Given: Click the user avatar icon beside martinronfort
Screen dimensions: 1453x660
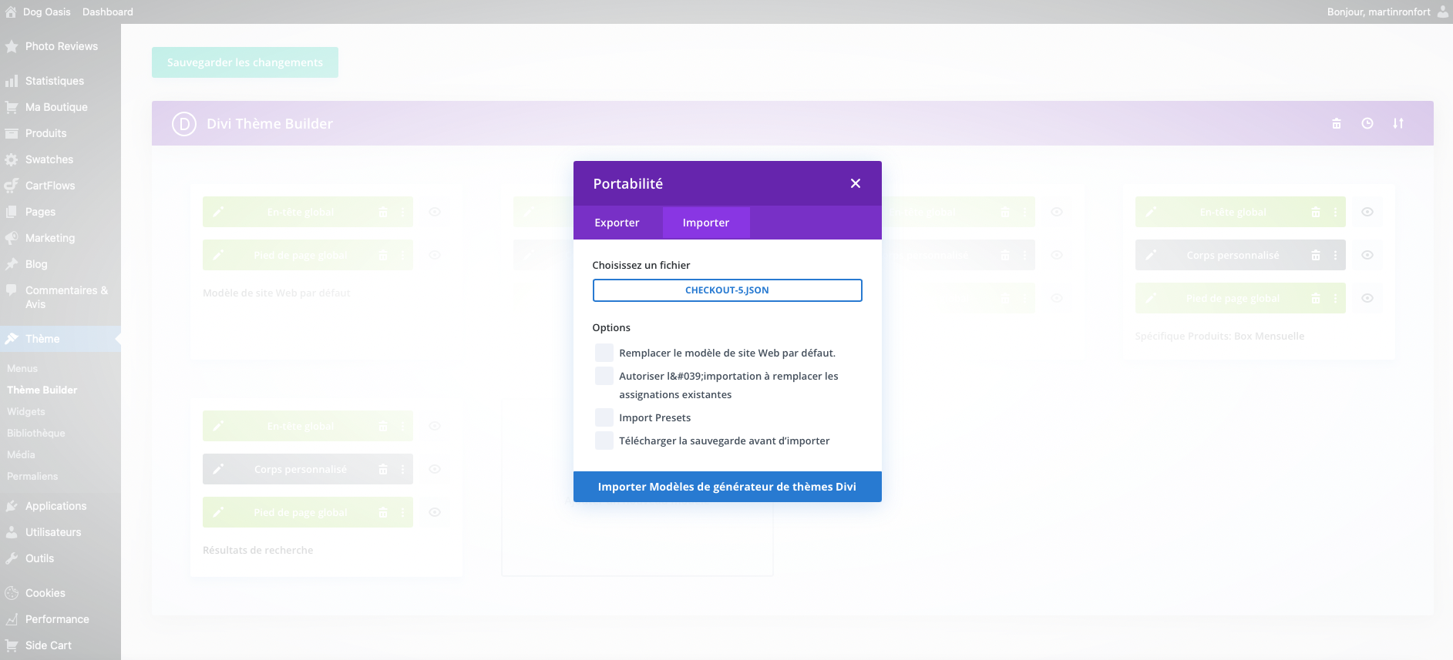Looking at the screenshot, I should pos(1443,12).
